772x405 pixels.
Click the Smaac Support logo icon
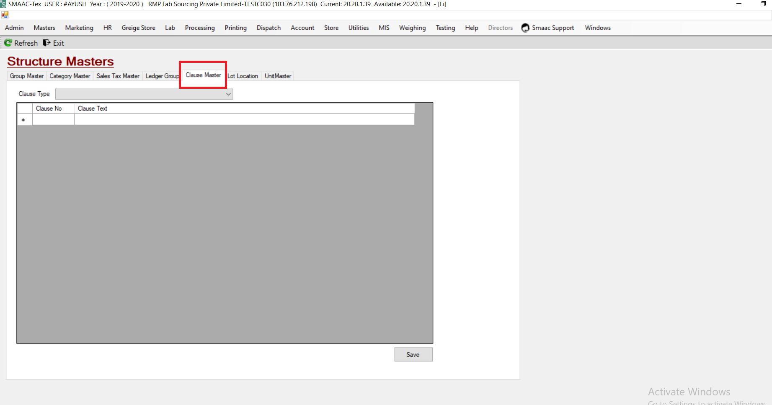tap(525, 28)
